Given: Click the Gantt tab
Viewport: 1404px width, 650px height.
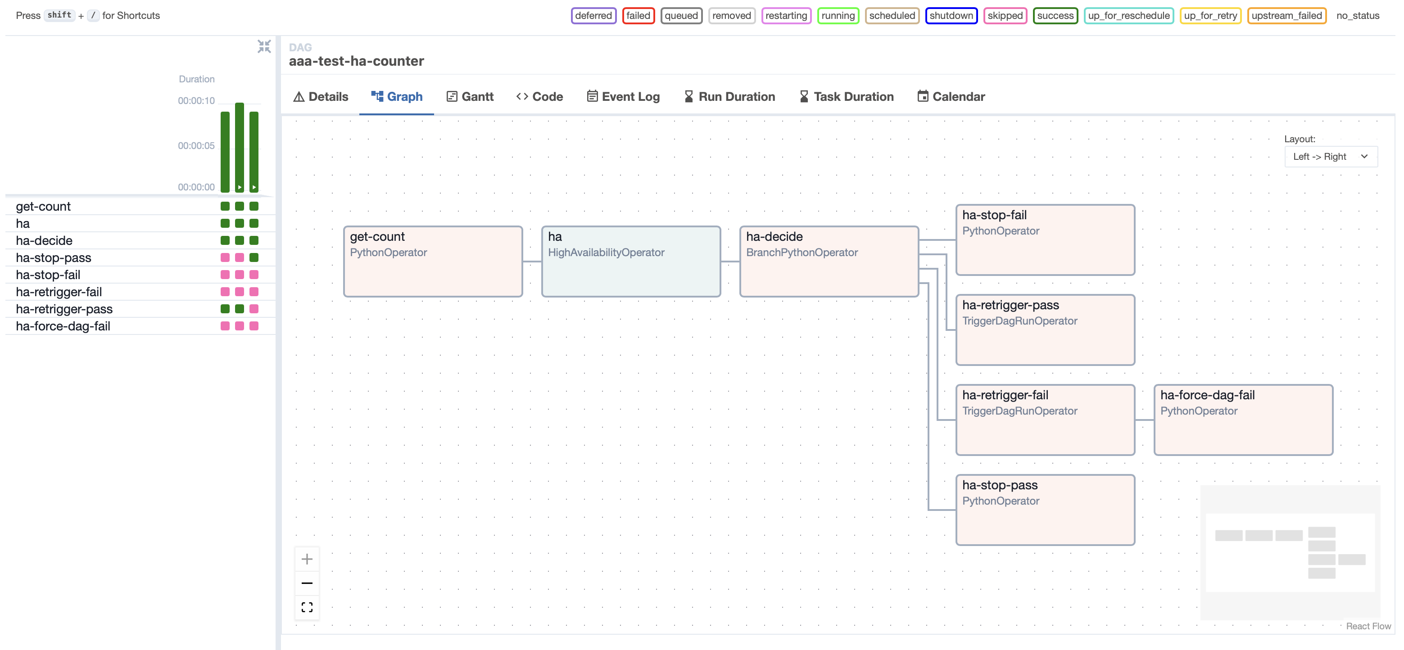Looking at the screenshot, I should (470, 96).
